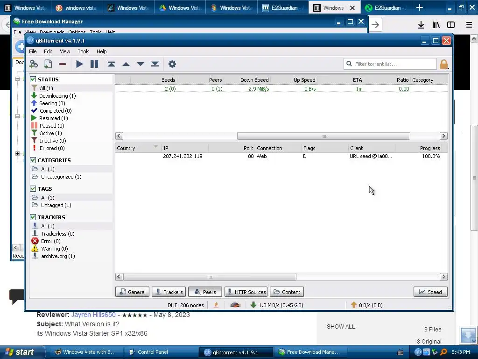This screenshot has width=478, height=359.
Task: Sort peers by Client column header
Action: [x=372, y=148]
